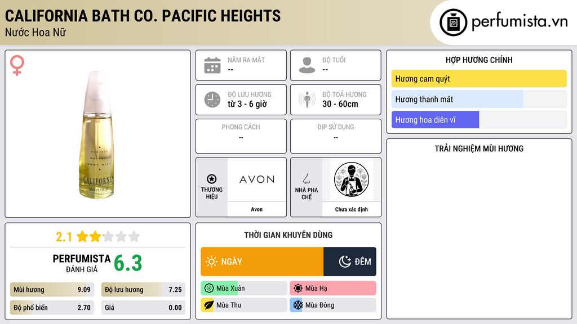Click the clock icon for Độ lưu hương
Viewport: 577px width, 324px height.
[x=212, y=100]
